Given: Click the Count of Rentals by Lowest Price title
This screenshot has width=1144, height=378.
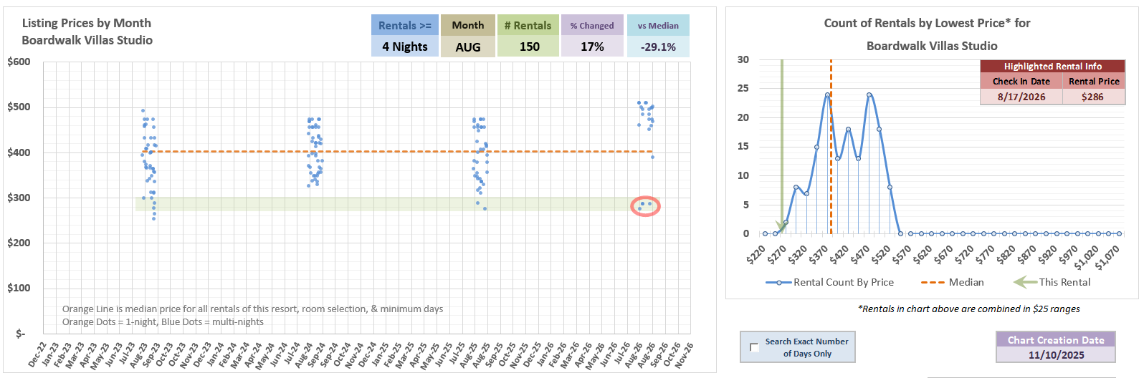Looking at the screenshot, I should [x=927, y=24].
